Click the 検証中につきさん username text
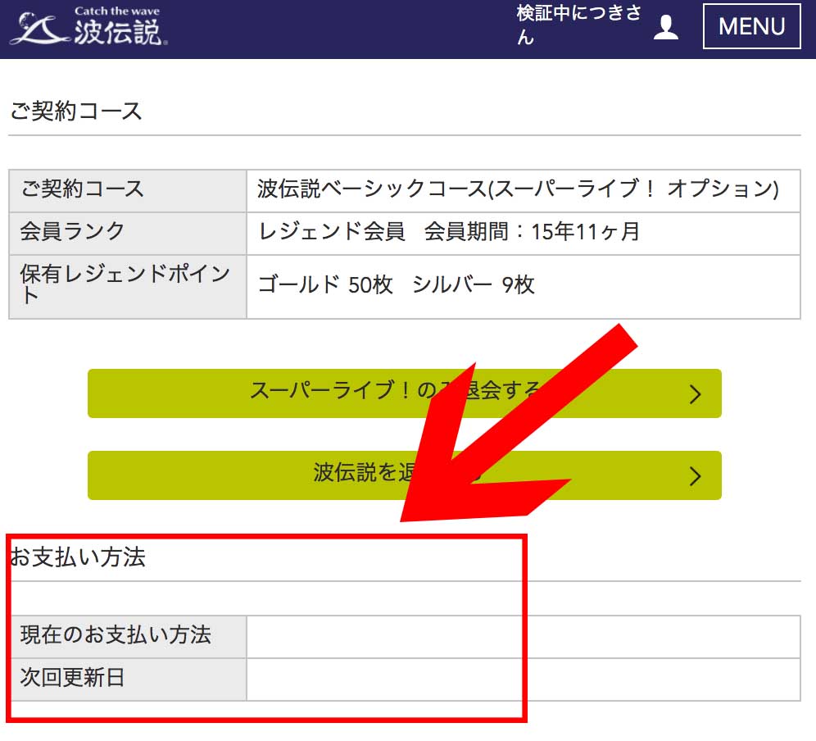Viewport: 816px width, 741px height. tap(578, 25)
